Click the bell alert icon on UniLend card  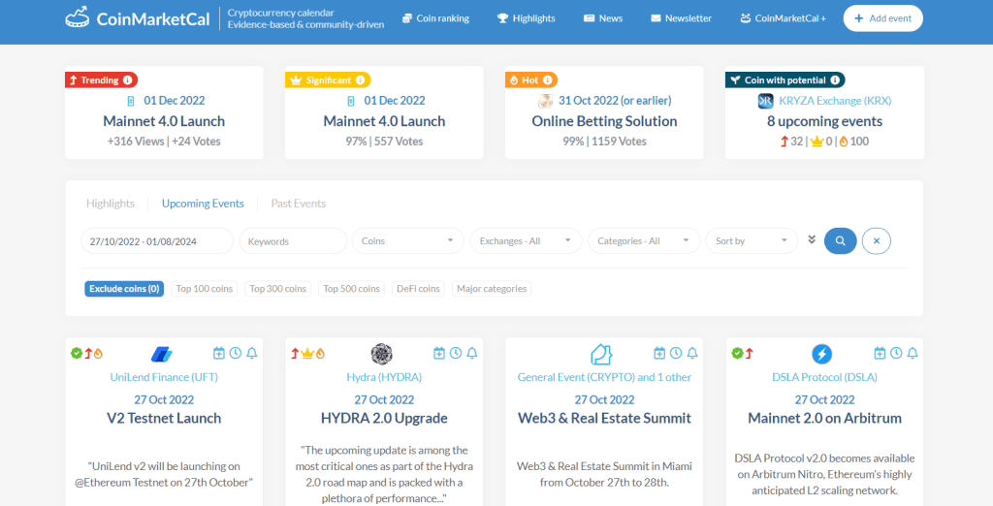pyautogui.click(x=252, y=353)
